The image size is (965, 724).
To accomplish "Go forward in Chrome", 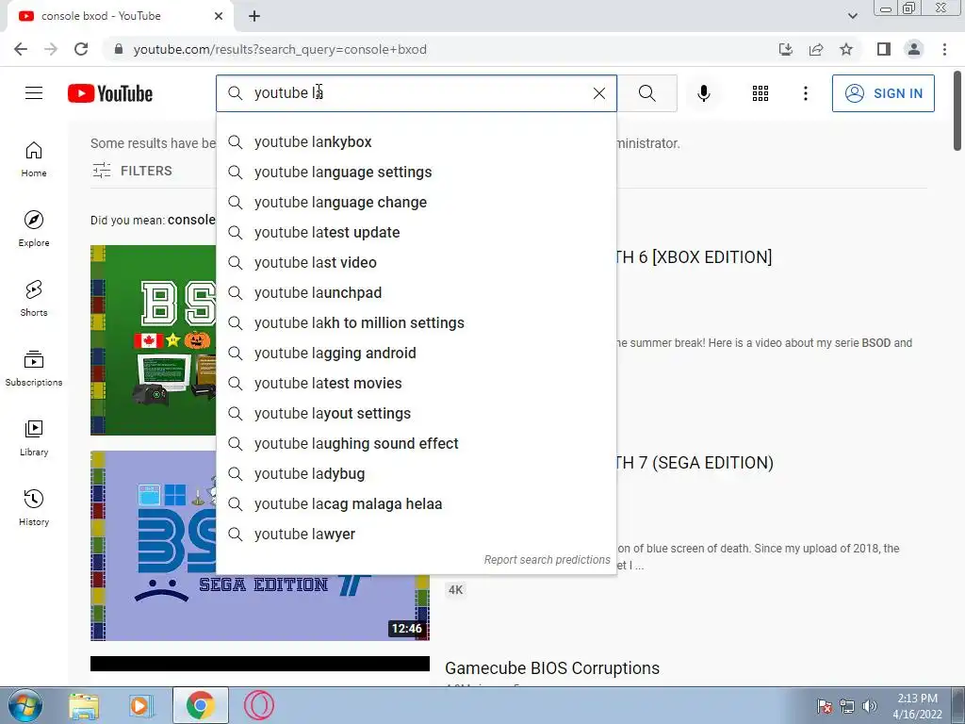I will coord(51,49).
